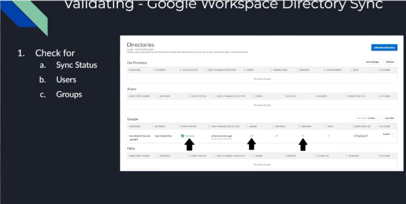Click the Okta Client ID column header
Viewport: 406px width, 204px height.
(323, 155)
